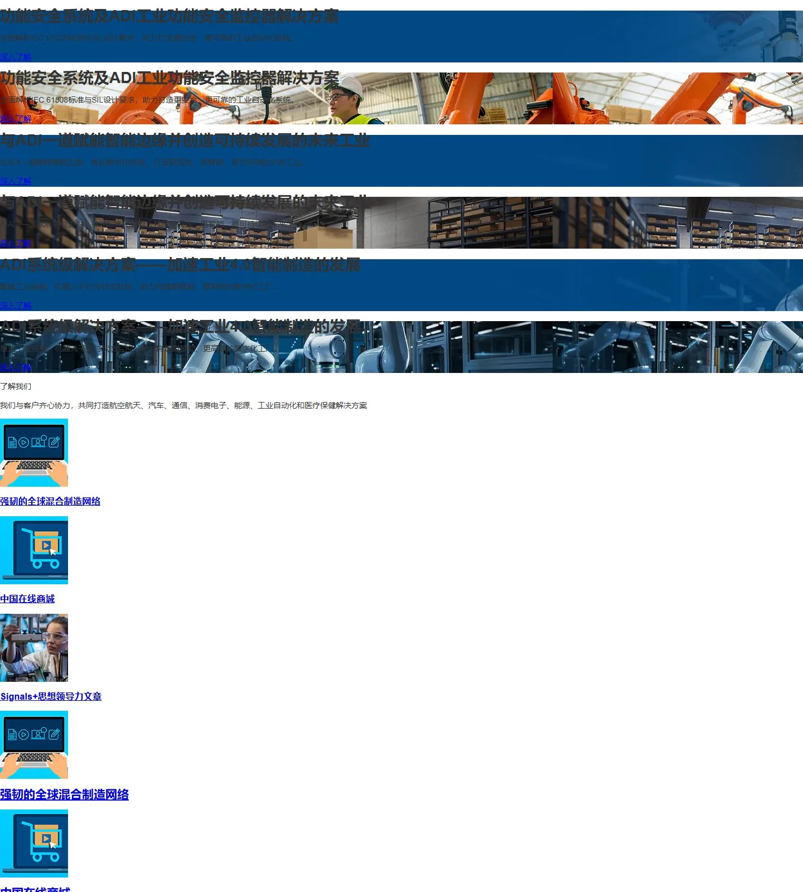Click the second laptop illustration thumbnail
Screen dimensions: 803x892
pyautogui.click(x=34, y=745)
